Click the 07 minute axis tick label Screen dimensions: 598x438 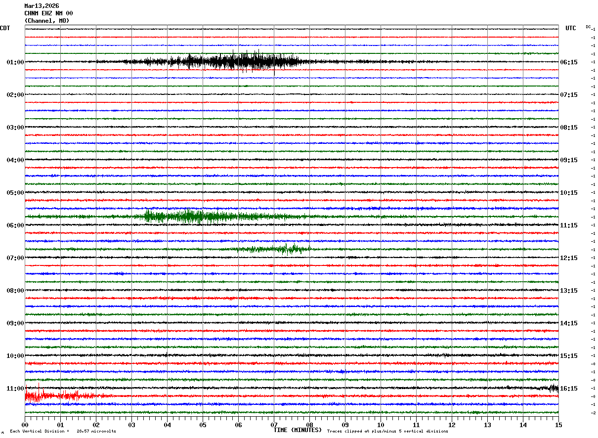click(x=274, y=425)
